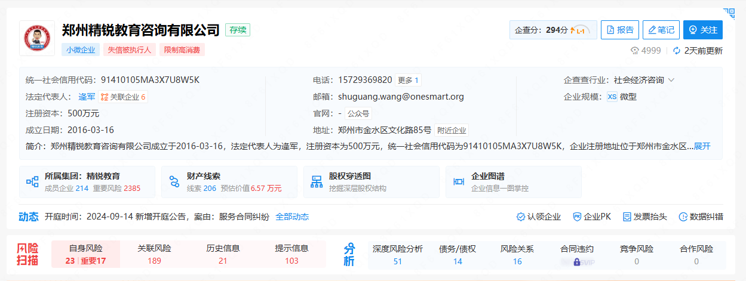746x281 pixels.
Task: Open legal representative 逄军 link
Action: click(87, 97)
